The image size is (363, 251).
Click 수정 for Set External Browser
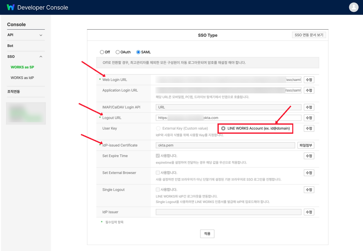coord(309,173)
